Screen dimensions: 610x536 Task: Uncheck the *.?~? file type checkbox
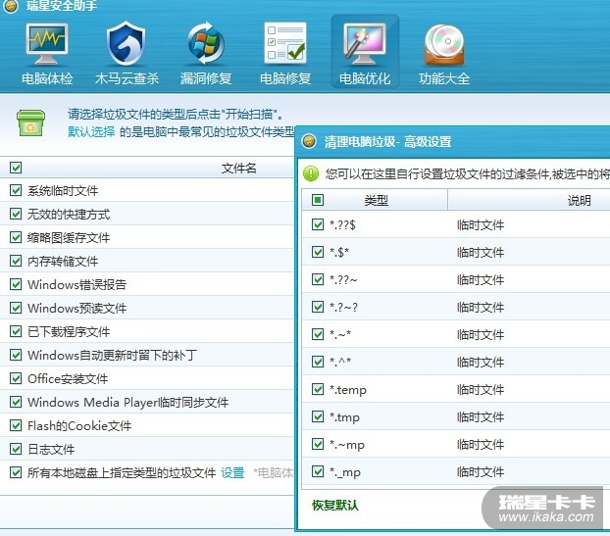point(318,307)
